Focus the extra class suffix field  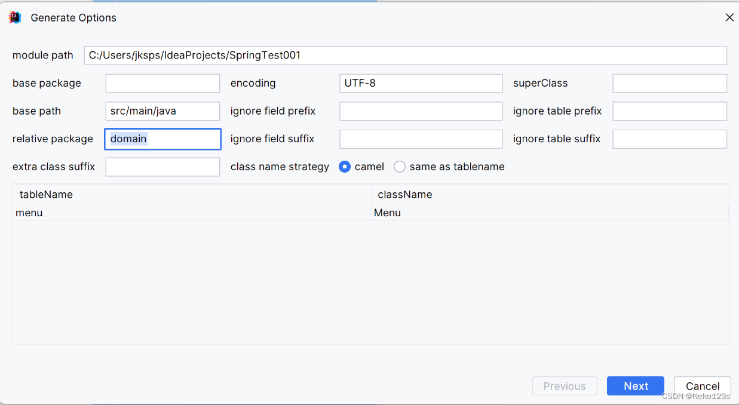pyautogui.click(x=162, y=167)
